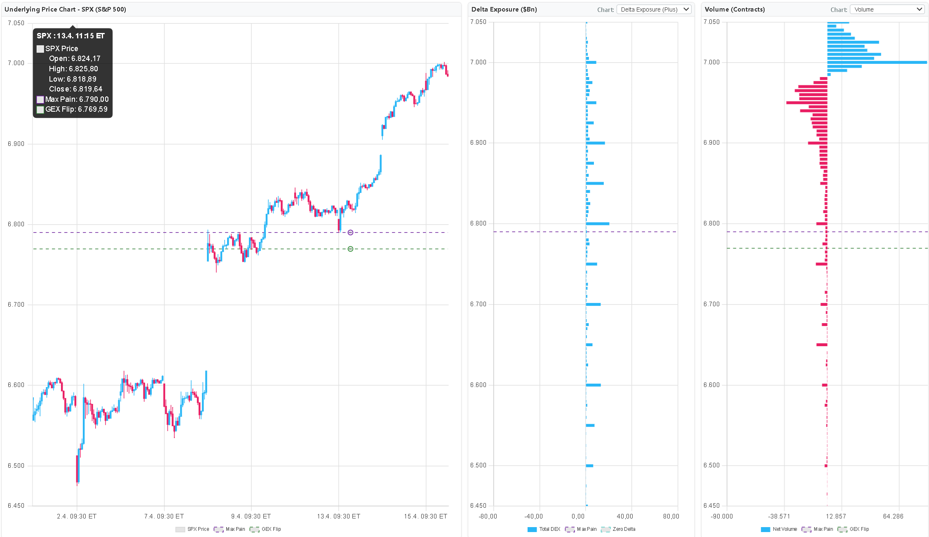This screenshot has height=537, width=929.
Task: Select the Volume (Contracts) panel header
Action: 735,9
